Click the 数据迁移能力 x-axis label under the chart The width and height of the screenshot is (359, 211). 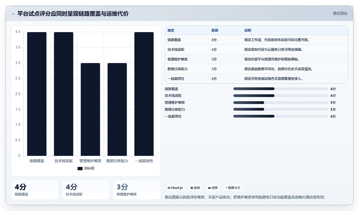tap(117, 161)
